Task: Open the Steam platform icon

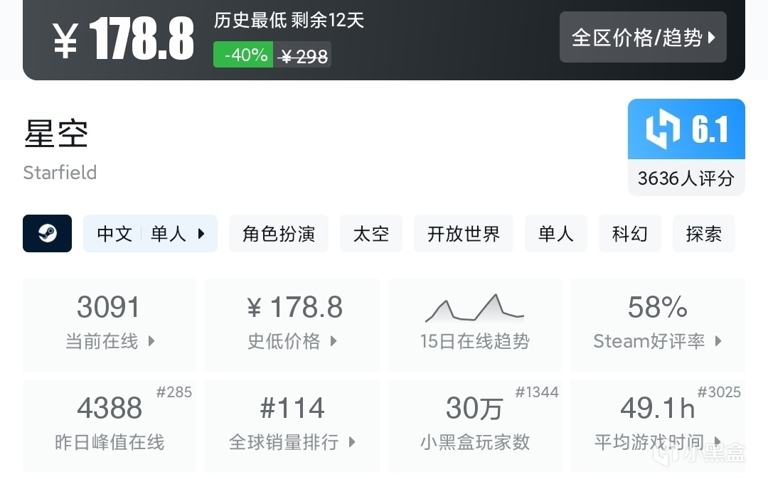Action: click(x=47, y=233)
